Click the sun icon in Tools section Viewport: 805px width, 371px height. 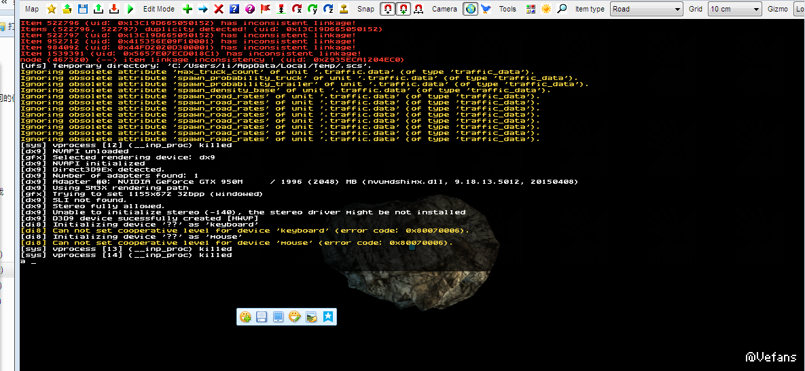click(546, 9)
